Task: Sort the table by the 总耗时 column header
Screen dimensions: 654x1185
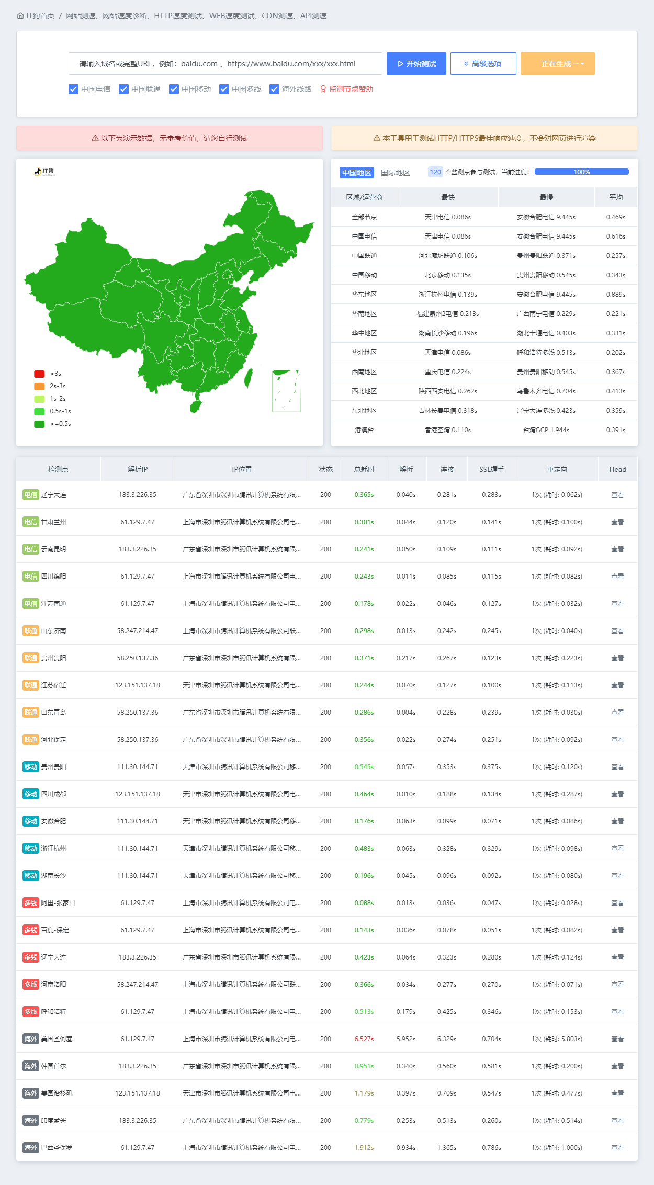Action: 364,469
